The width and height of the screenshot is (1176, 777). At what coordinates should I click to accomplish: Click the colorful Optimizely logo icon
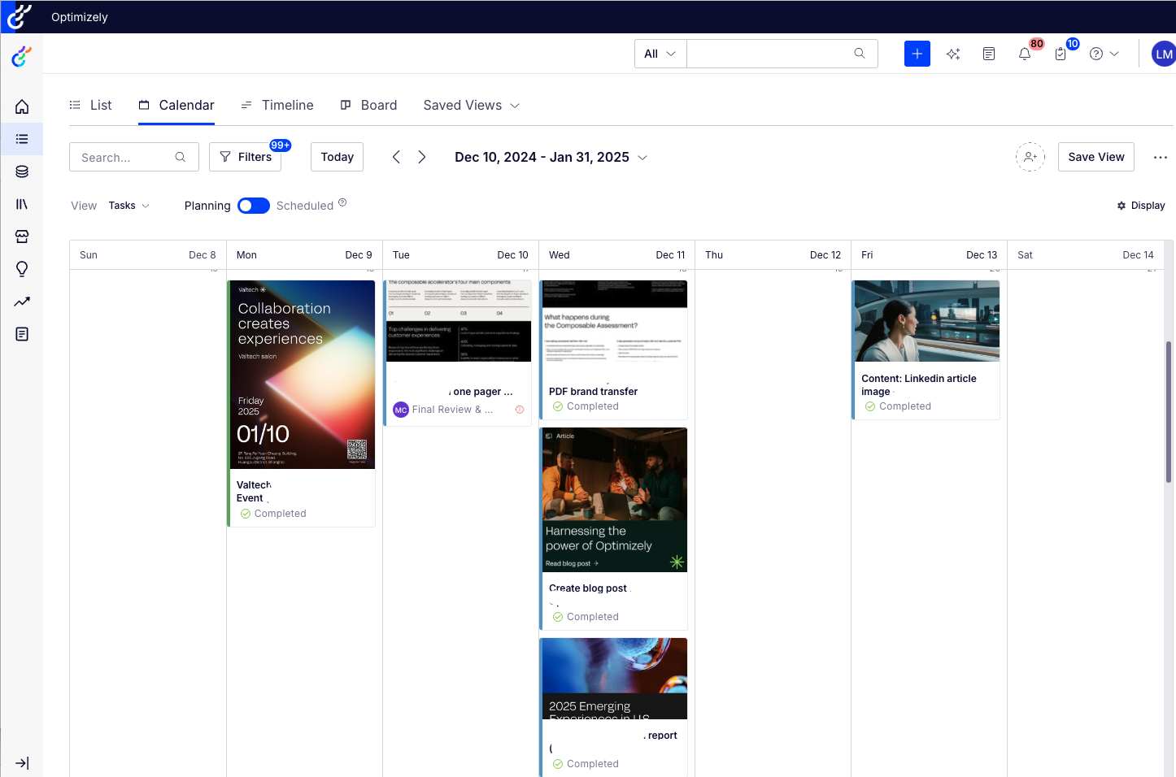(x=21, y=57)
